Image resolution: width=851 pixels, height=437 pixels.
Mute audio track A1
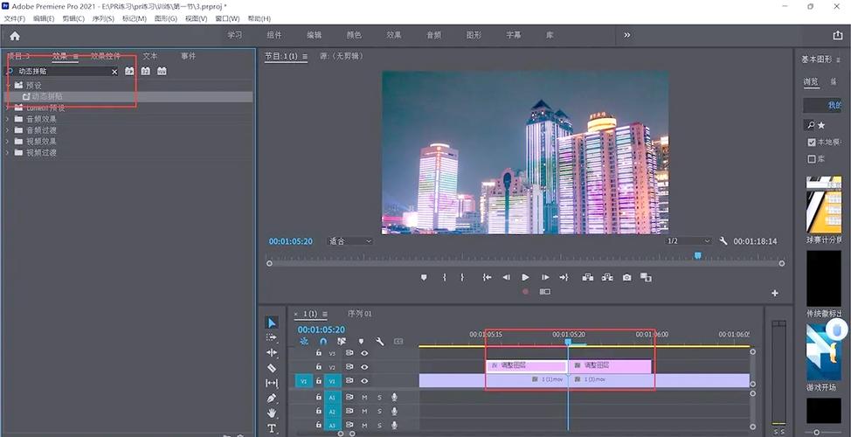364,398
